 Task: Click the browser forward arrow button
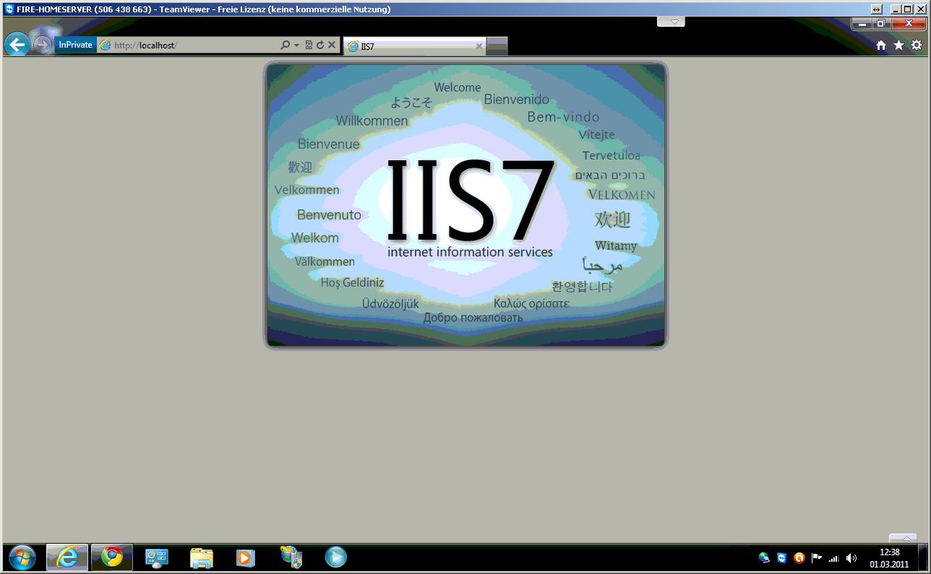(42, 45)
